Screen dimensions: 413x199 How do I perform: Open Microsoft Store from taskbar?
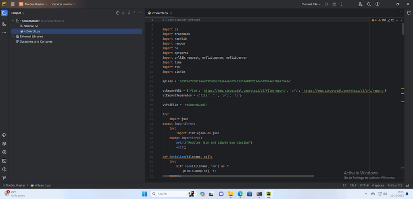(250, 194)
